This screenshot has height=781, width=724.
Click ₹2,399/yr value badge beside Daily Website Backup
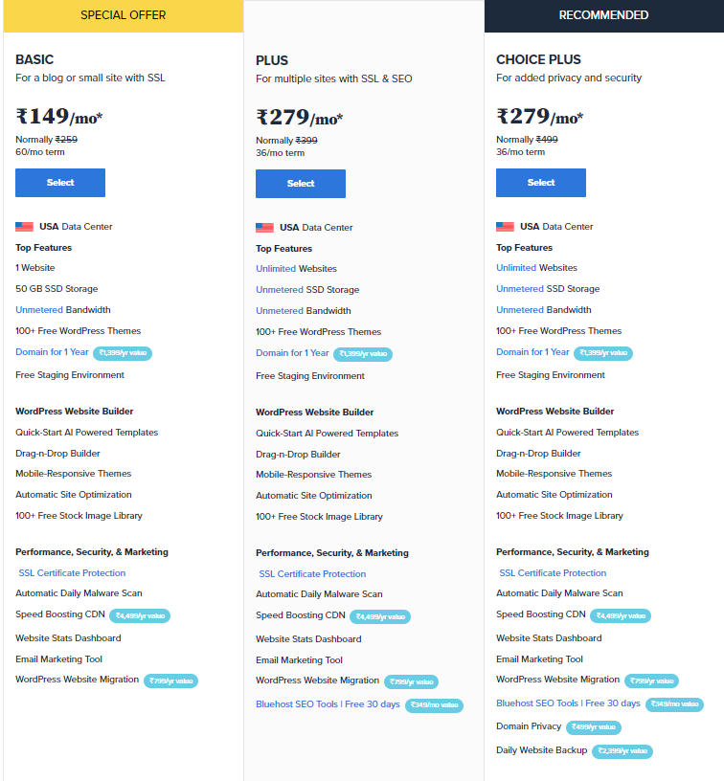point(622,751)
